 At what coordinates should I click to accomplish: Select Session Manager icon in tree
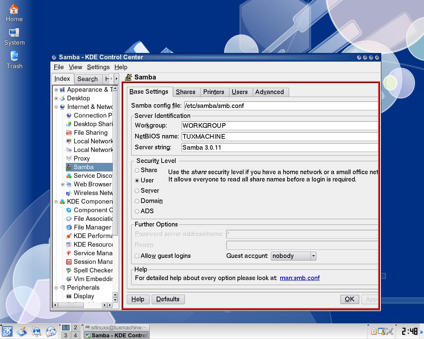pos(69,262)
